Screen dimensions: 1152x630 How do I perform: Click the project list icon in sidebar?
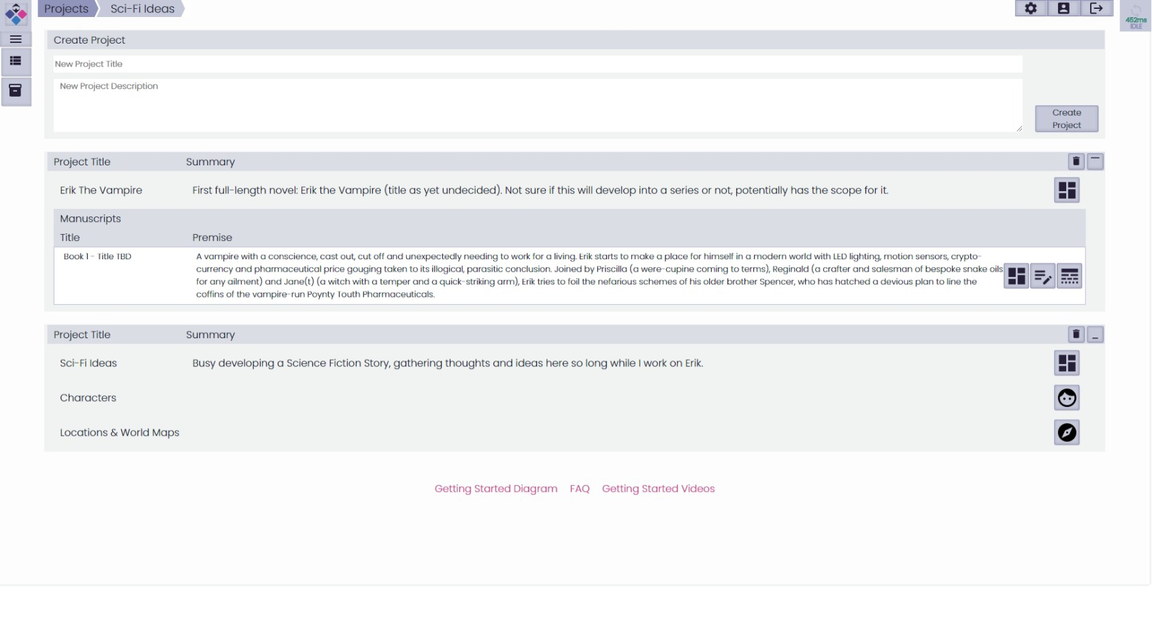(16, 61)
